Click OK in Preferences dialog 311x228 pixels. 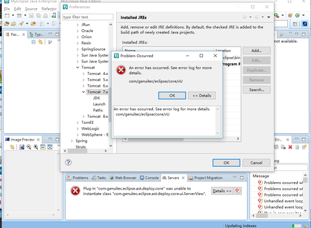point(226,163)
